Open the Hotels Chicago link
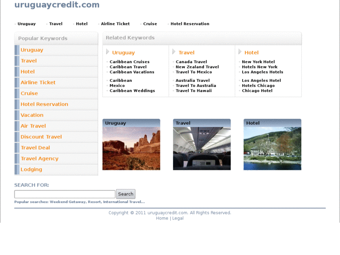The height and width of the screenshot is (255, 340). 258,86
